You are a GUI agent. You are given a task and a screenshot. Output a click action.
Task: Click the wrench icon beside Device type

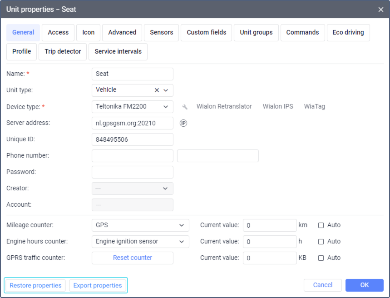tap(184, 107)
